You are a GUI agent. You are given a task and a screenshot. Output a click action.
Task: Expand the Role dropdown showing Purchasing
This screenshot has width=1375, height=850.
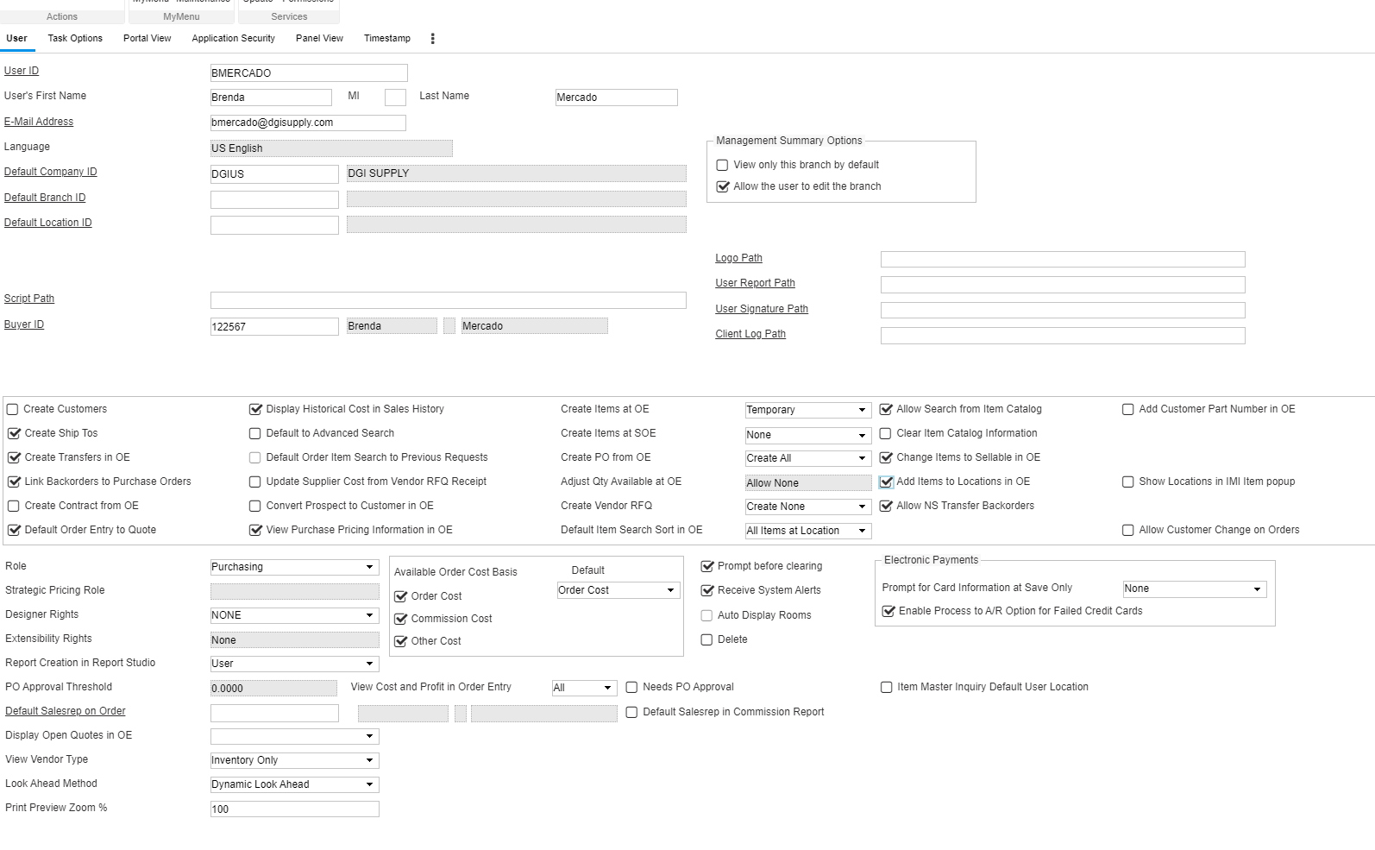tap(294, 568)
